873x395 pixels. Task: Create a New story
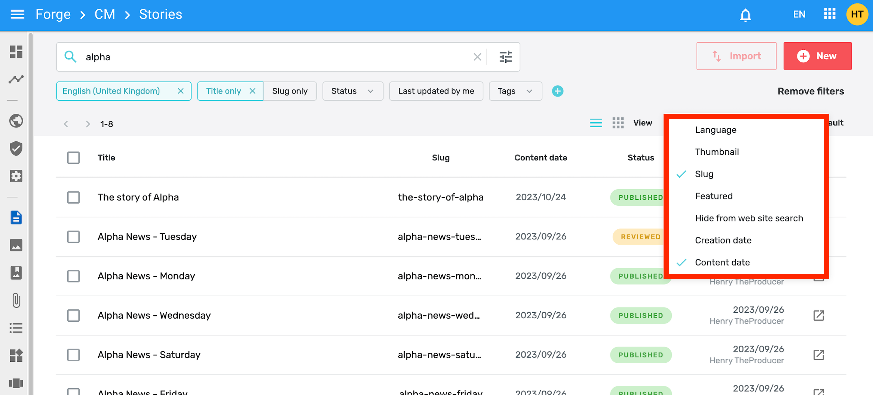coord(817,56)
